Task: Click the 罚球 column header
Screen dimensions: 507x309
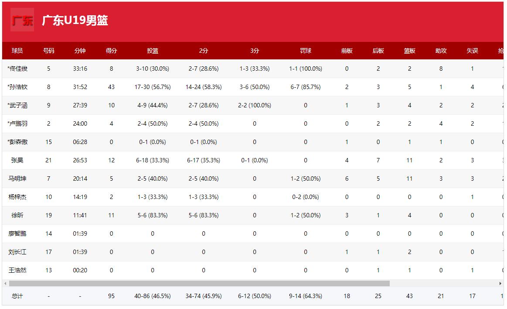Action: [306, 51]
